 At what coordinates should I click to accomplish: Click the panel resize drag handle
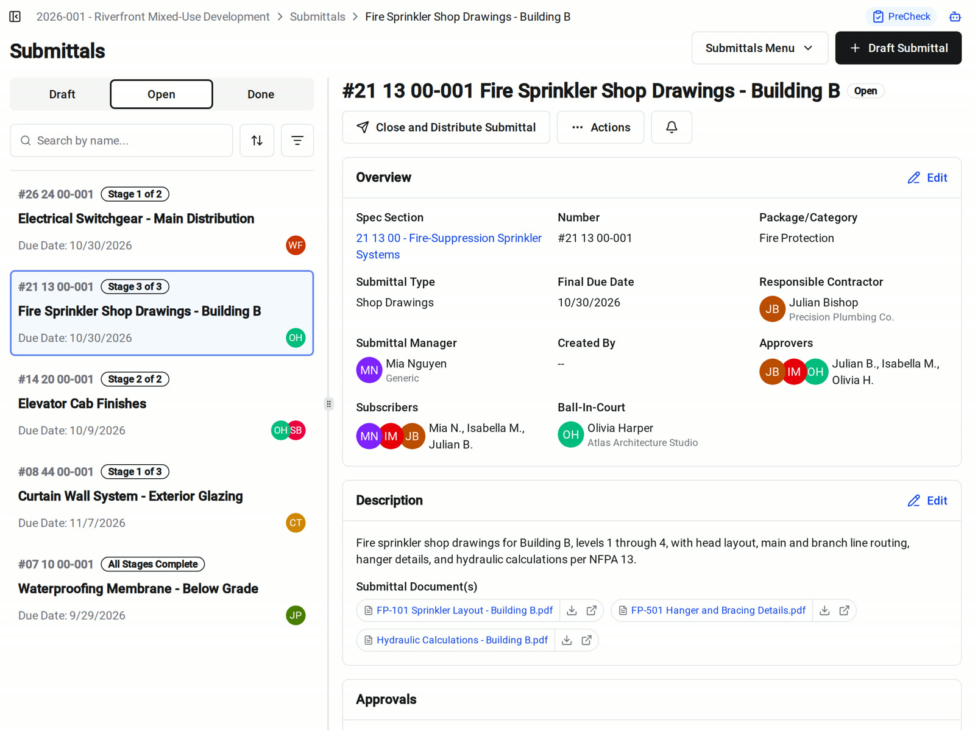(x=328, y=404)
